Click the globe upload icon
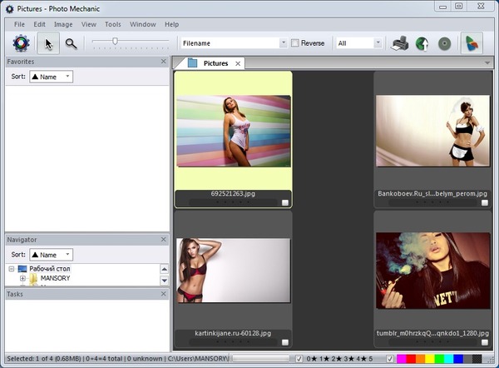 click(422, 43)
